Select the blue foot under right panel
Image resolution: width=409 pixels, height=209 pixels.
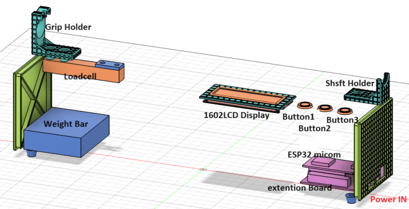(351, 198)
